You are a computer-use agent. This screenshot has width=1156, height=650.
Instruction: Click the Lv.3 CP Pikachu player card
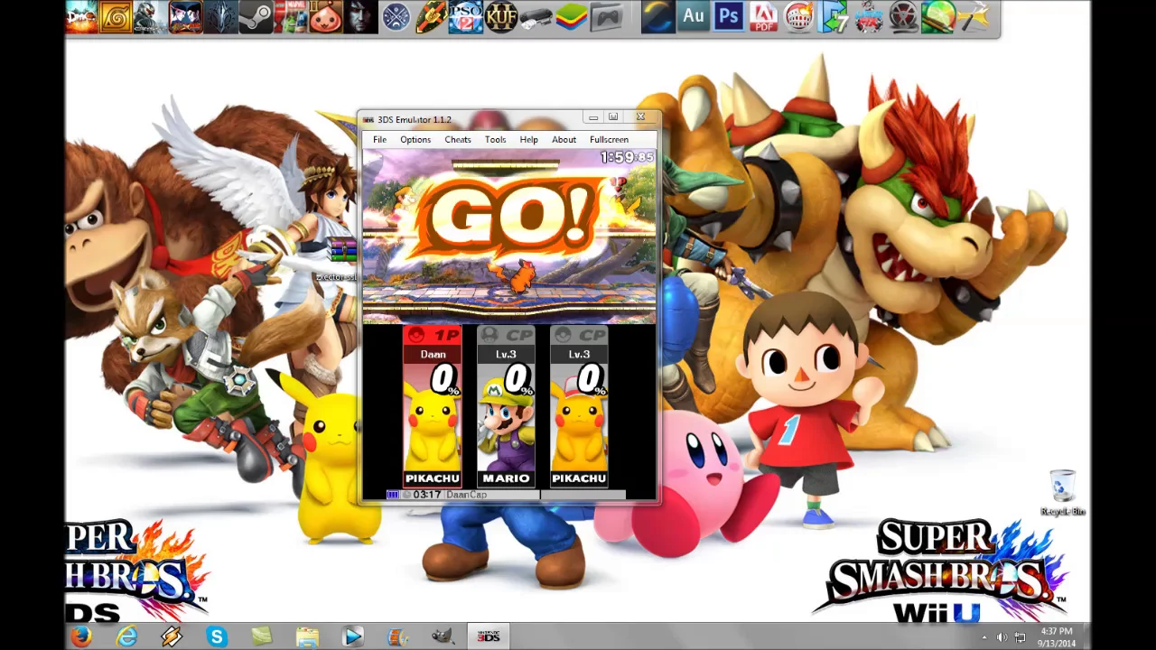[x=579, y=408]
